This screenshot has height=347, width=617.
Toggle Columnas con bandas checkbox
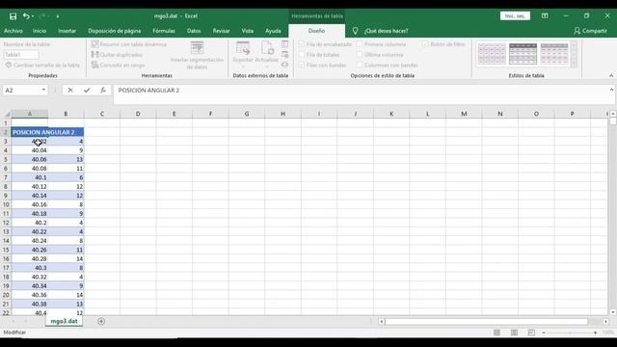(x=360, y=65)
